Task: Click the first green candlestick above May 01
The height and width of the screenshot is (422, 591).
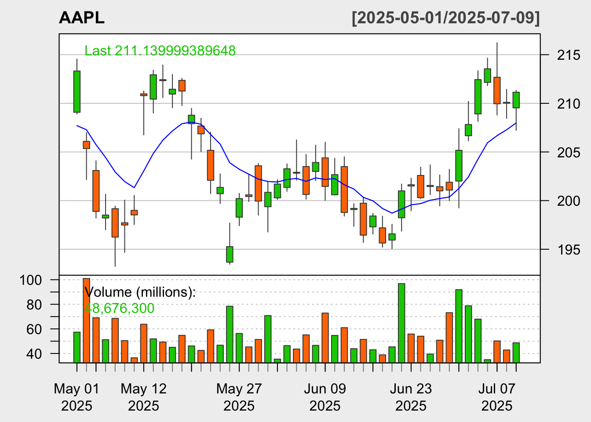Action: point(77,91)
